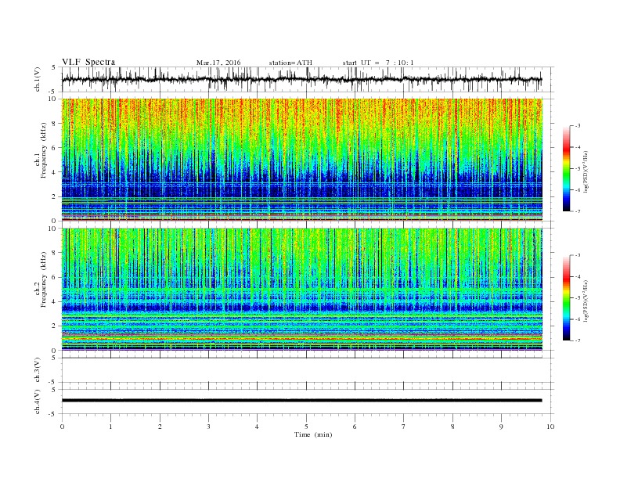Click the '0' tick on the time axis
The image size is (620, 479).
tap(62, 427)
